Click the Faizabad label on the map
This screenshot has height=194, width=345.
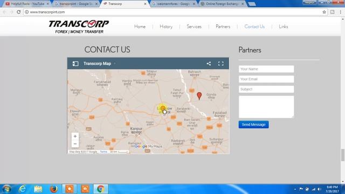(219, 114)
